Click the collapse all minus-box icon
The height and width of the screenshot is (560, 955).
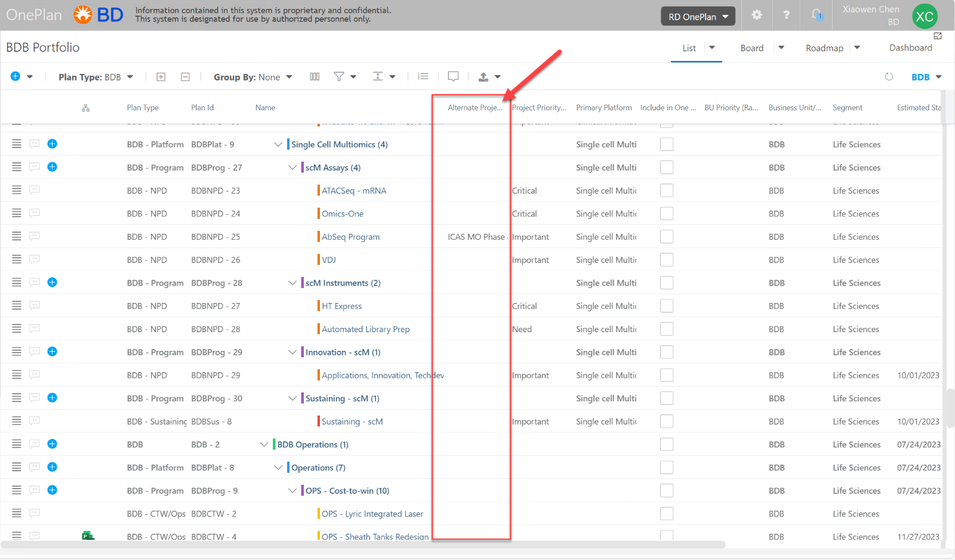click(185, 77)
